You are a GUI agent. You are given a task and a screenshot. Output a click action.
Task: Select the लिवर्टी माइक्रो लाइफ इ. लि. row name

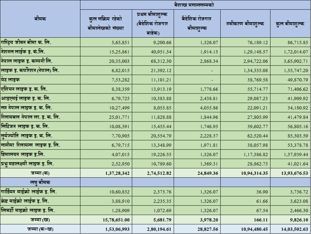pyautogui.click(x=28, y=211)
